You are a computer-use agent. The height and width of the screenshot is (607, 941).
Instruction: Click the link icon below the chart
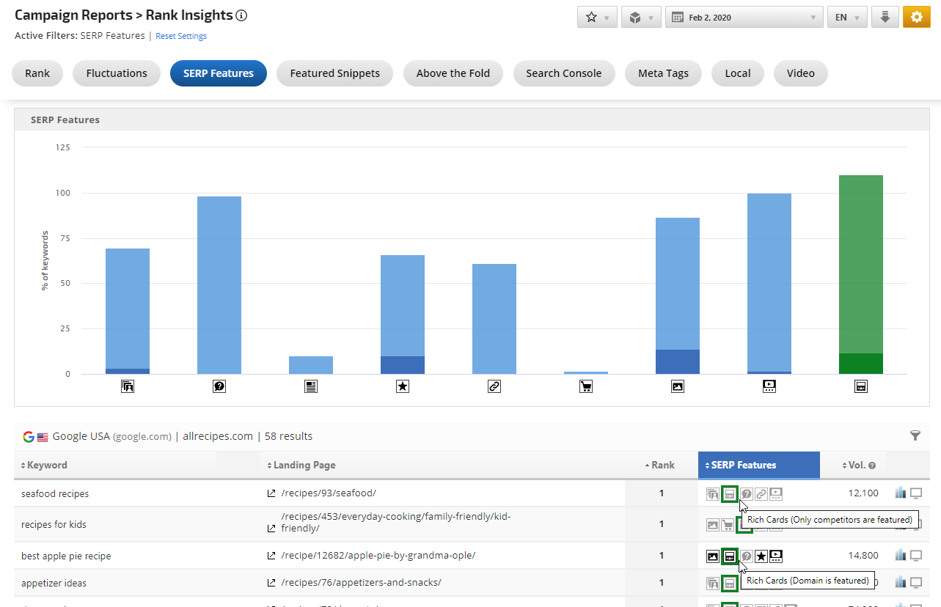[494, 386]
